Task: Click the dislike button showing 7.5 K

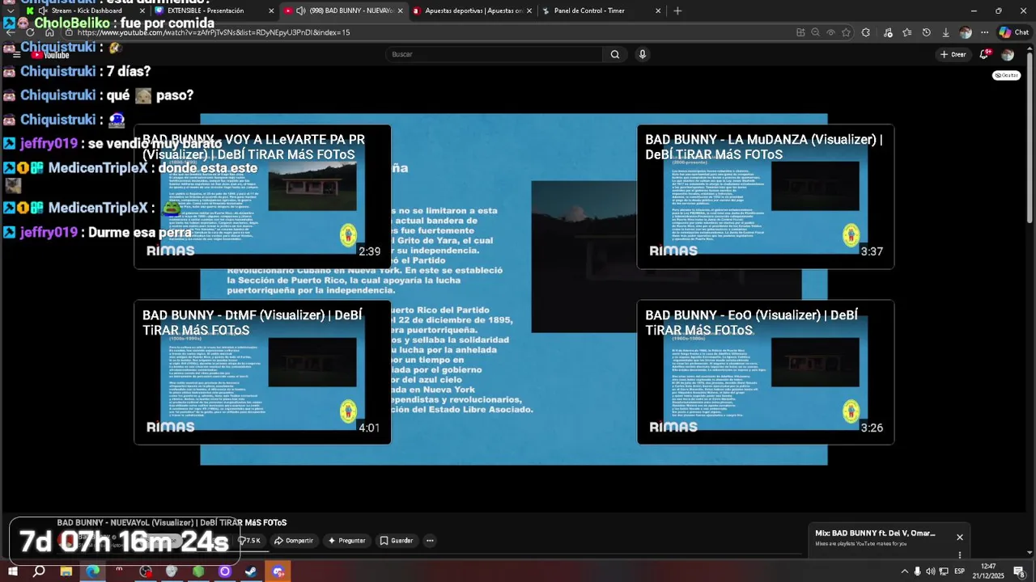Action: pos(249,541)
